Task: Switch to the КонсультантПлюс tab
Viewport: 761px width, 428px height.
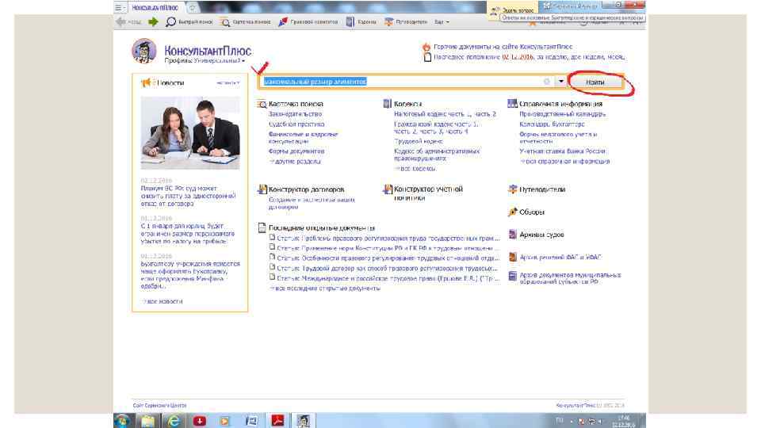Action: (x=155, y=8)
